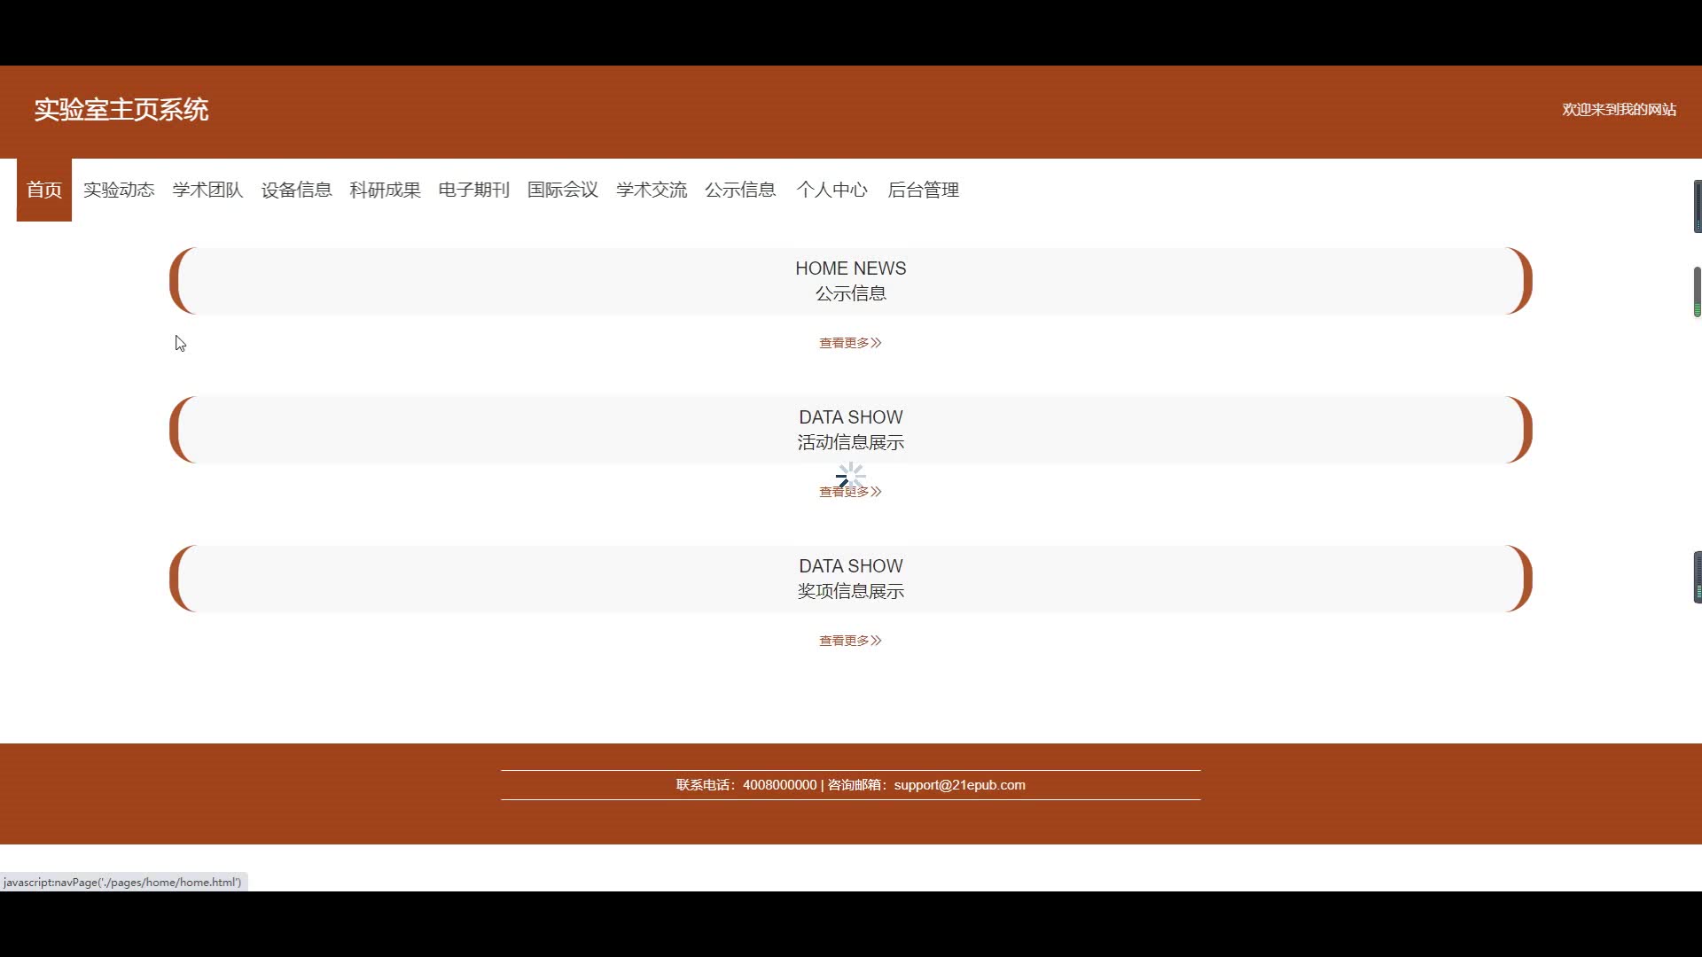The width and height of the screenshot is (1702, 957).
Task: Open the 实验动态 navigation item
Action: [x=119, y=190]
